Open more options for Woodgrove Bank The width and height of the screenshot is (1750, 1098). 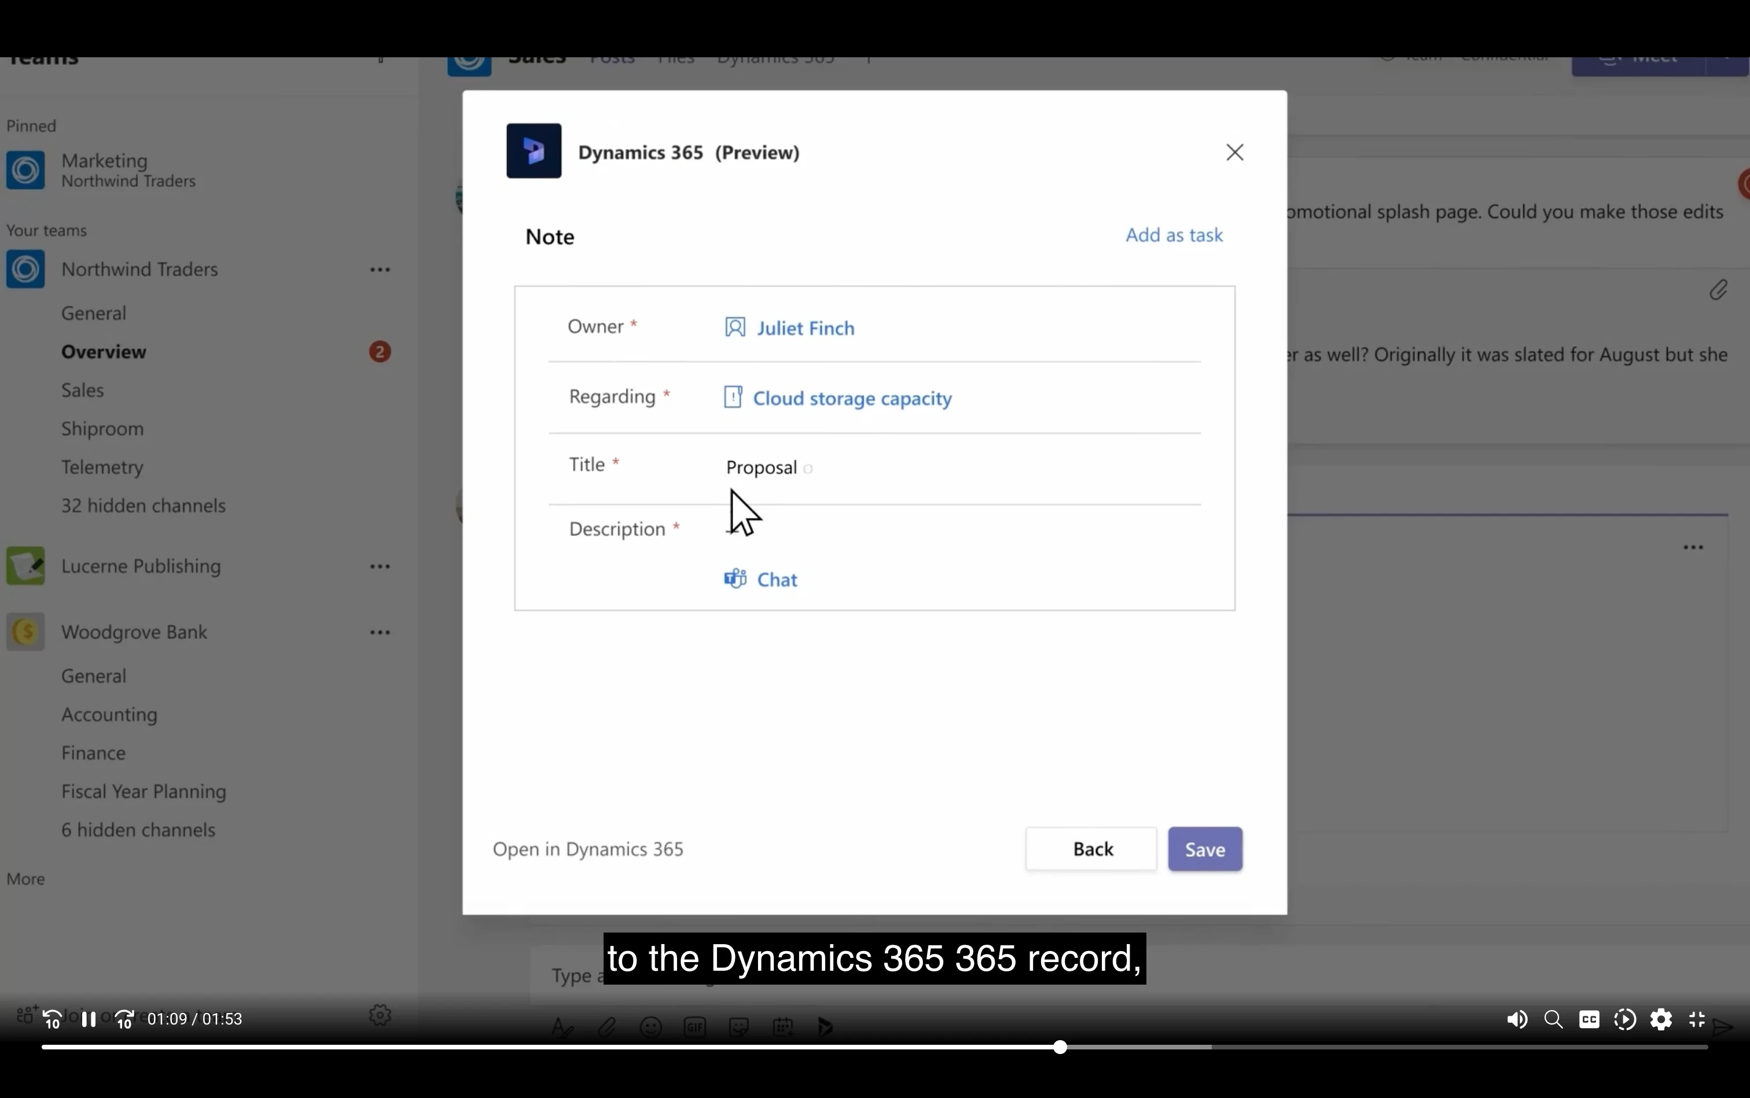(x=380, y=632)
